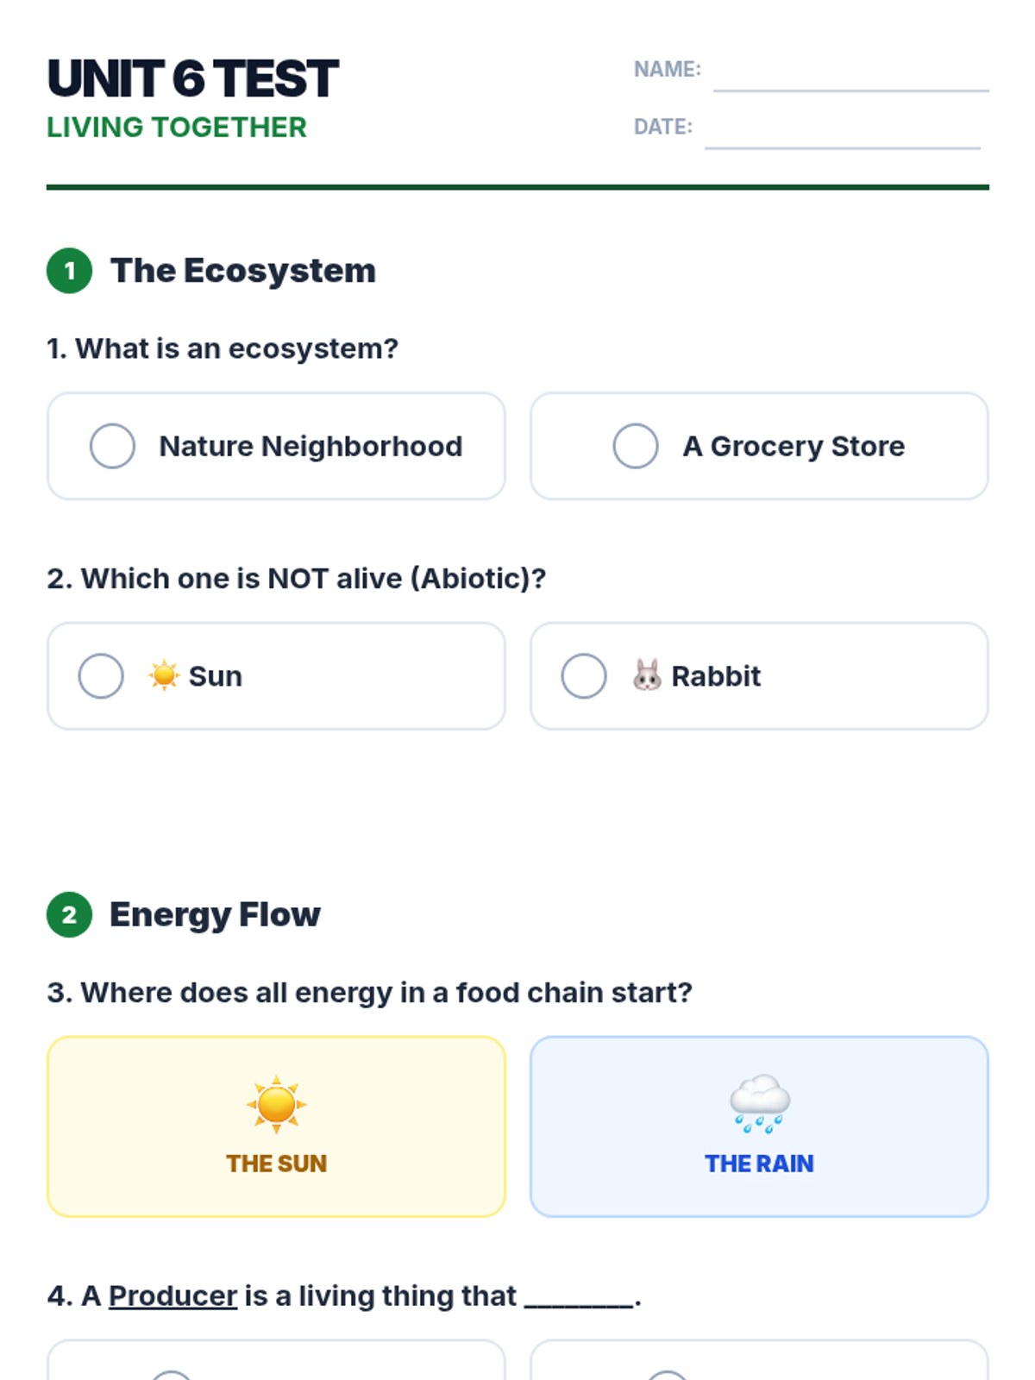This screenshot has width=1035, height=1380.
Task: Click the NAME input line
Action: point(850,76)
